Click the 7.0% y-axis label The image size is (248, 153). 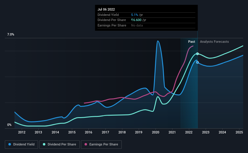click(x=11, y=34)
